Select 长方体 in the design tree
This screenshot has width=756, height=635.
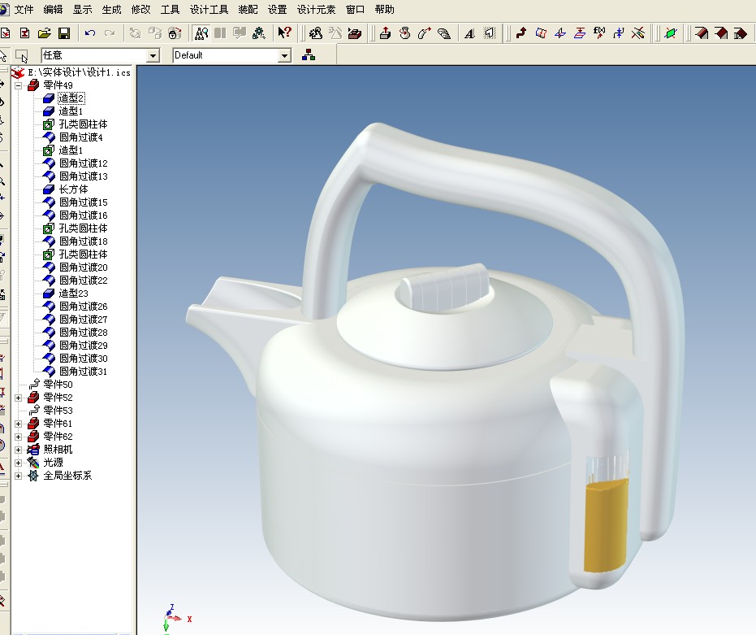[x=73, y=189]
